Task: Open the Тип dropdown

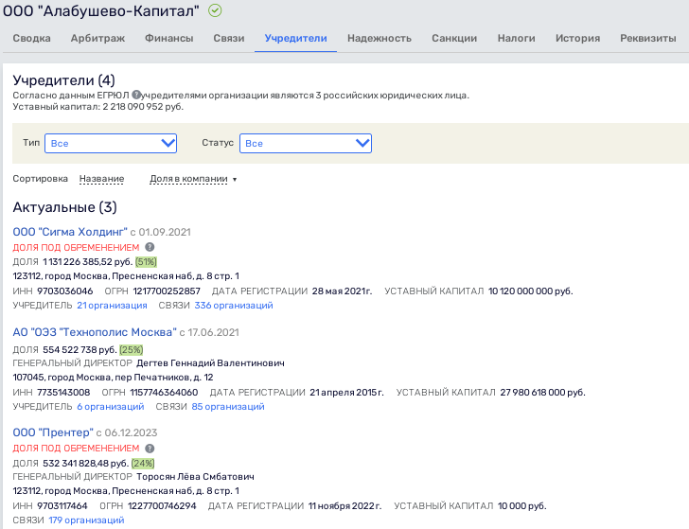Action: tap(112, 143)
